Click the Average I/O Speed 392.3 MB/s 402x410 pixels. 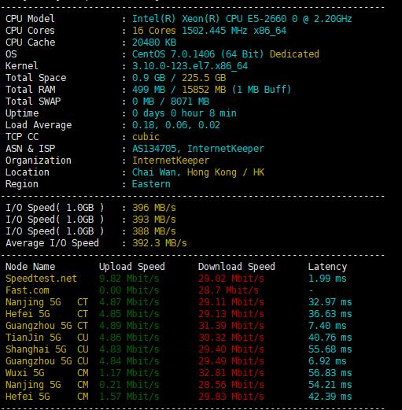click(x=160, y=243)
